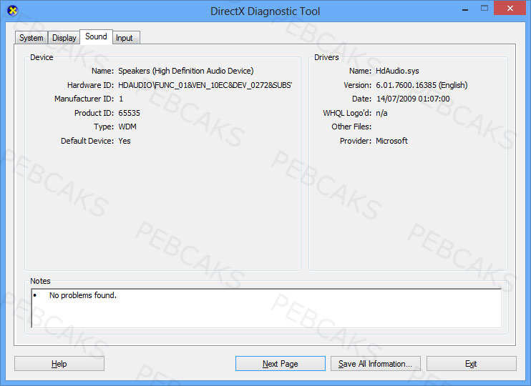Click the device name Speakers text
The image size is (531, 386).
pos(186,71)
